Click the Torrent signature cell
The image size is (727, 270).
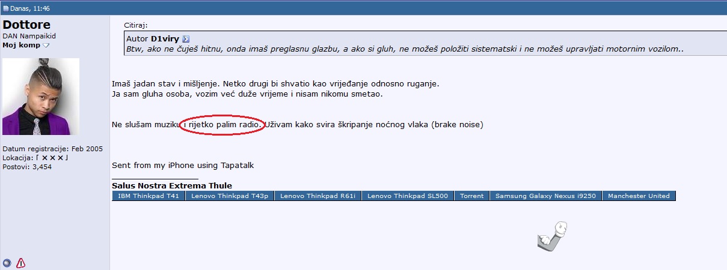tap(472, 196)
